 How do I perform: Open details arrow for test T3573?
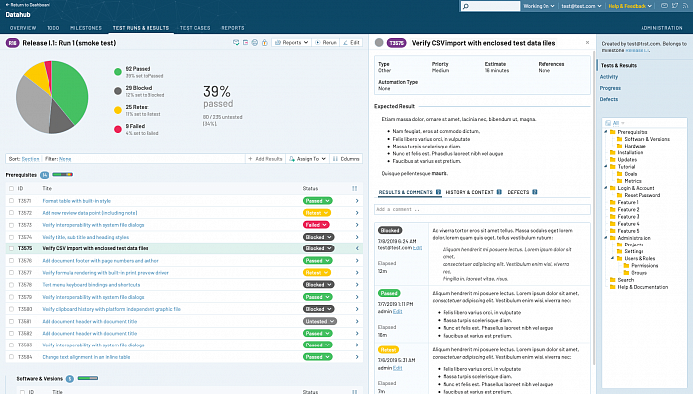point(357,225)
